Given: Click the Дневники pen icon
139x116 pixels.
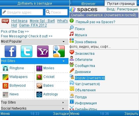Looking at the screenshot, I should pyautogui.click(x=72, y=70).
